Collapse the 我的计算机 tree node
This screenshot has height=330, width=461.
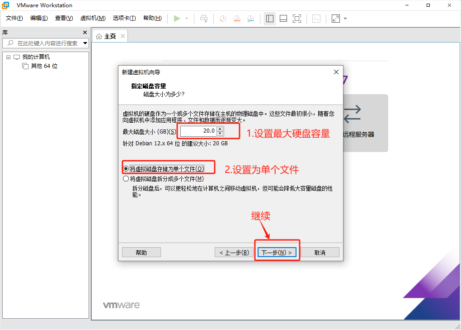point(8,57)
